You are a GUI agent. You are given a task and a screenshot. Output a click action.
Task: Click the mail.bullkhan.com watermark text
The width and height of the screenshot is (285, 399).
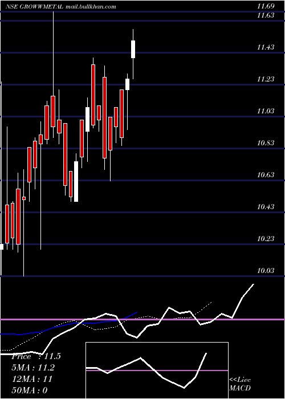click(x=91, y=7)
